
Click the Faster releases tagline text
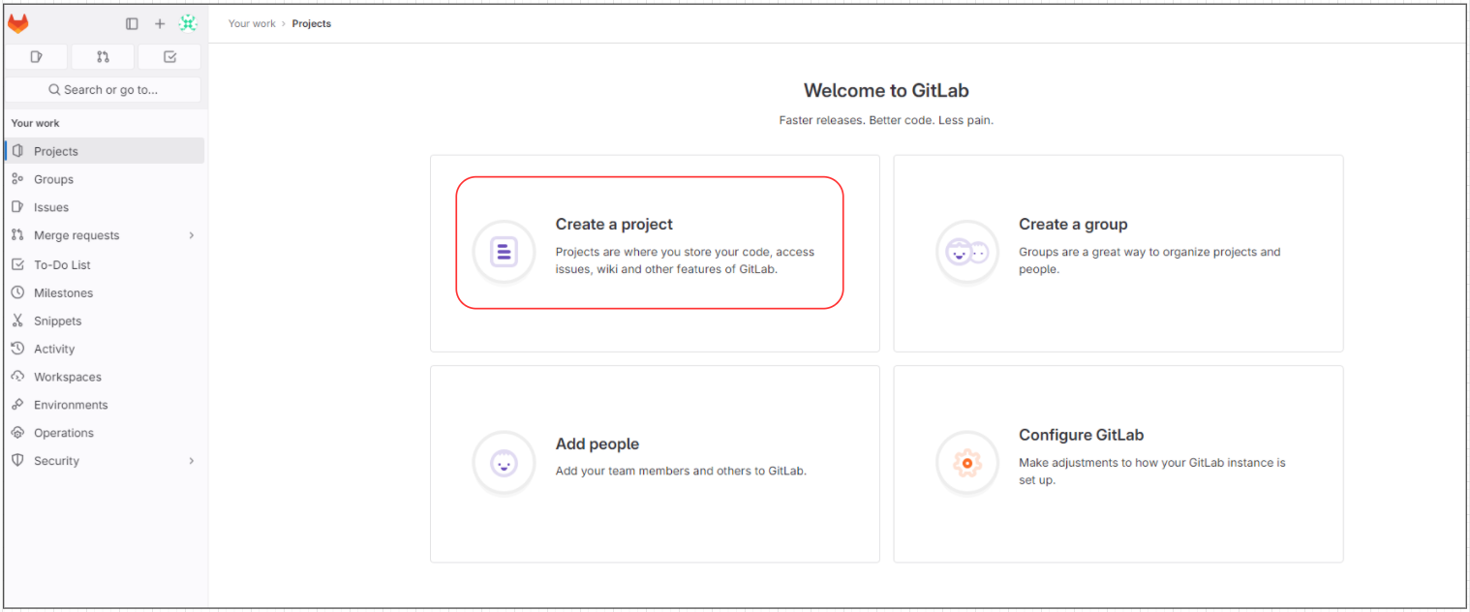[x=886, y=120]
